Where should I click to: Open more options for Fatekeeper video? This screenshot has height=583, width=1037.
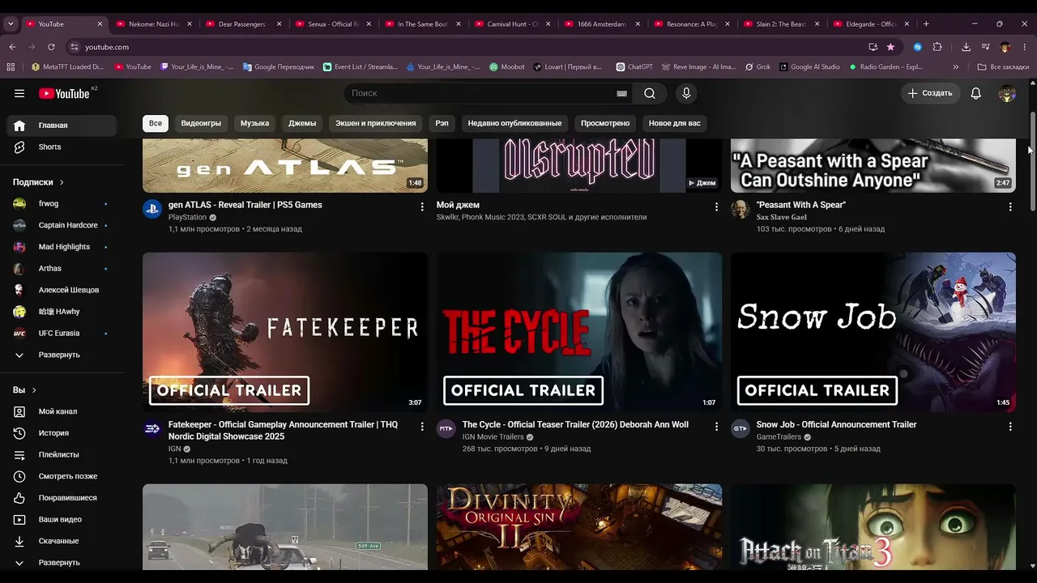[422, 427]
